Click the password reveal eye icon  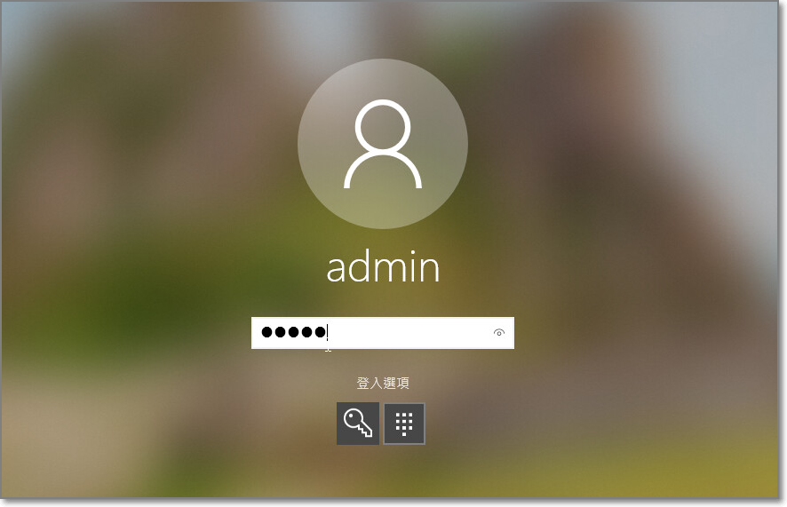499,332
